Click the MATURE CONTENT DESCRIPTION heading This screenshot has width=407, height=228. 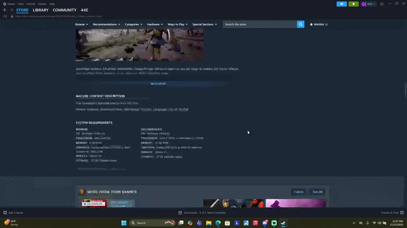[100, 96]
